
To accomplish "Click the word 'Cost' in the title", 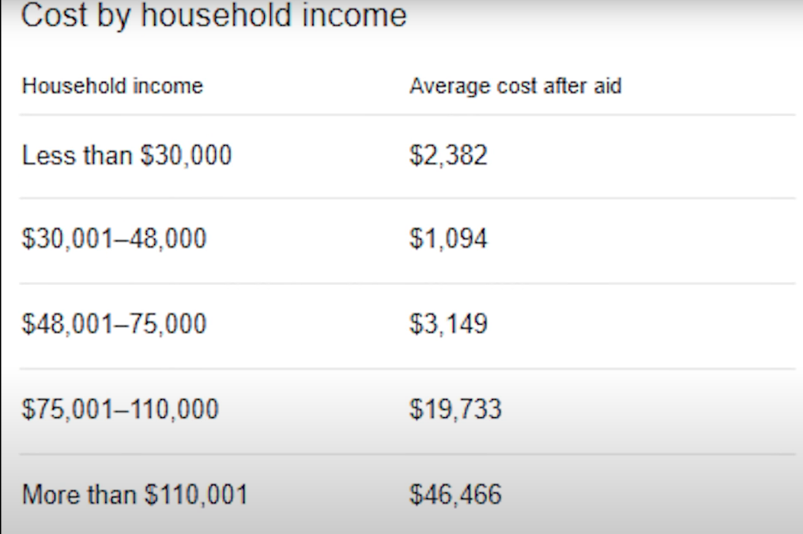I will 54,15.
